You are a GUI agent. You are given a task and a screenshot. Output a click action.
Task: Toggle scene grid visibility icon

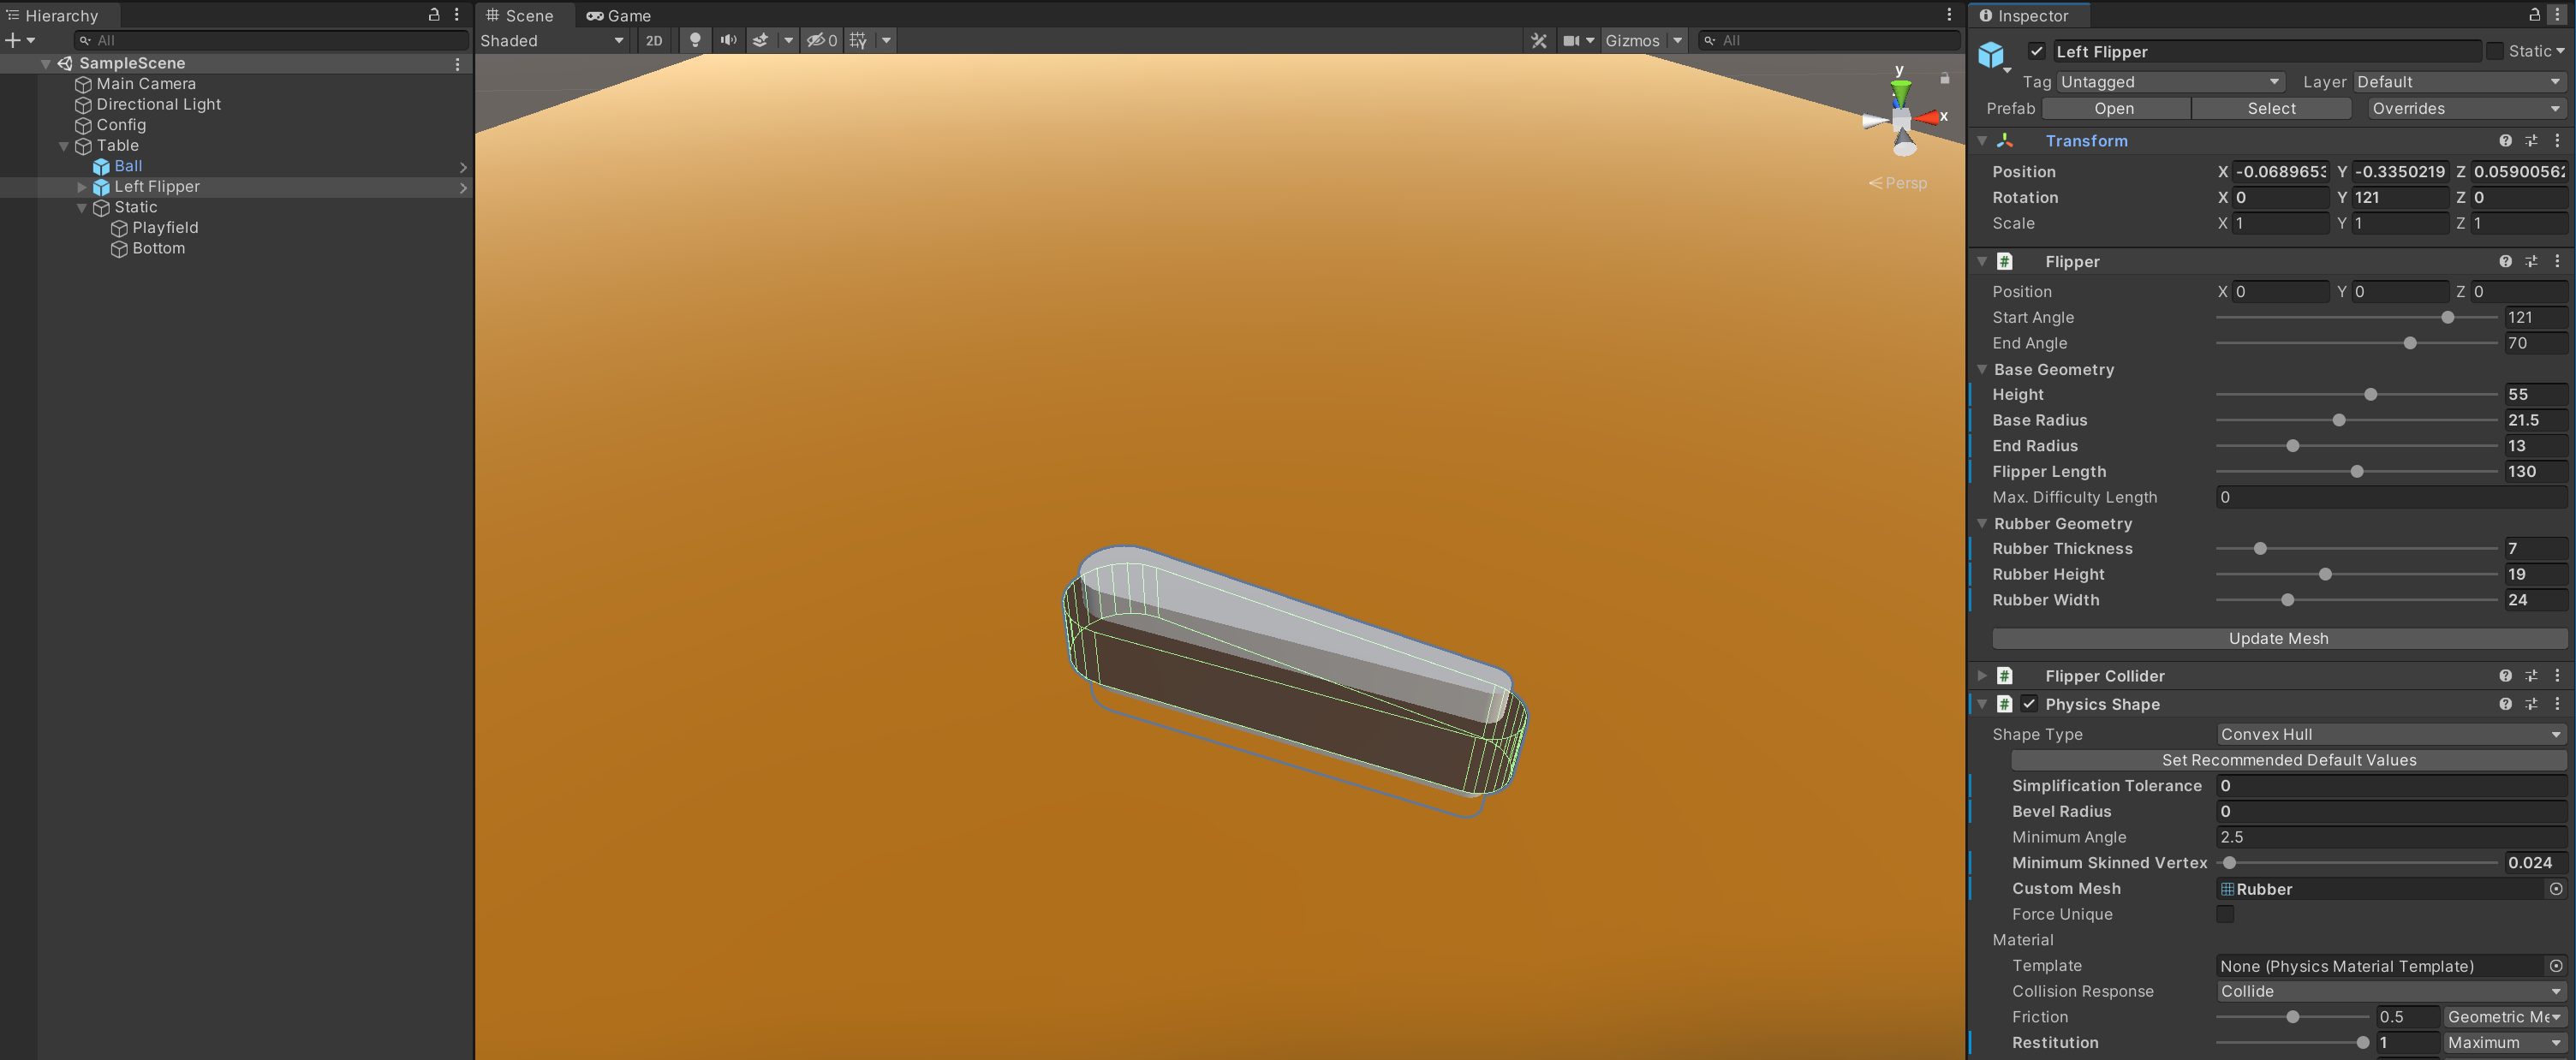click(858, 40)
